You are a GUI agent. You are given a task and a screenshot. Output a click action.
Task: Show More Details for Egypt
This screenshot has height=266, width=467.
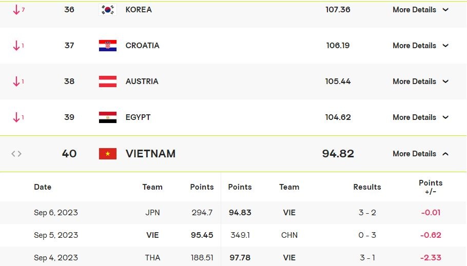420,117
